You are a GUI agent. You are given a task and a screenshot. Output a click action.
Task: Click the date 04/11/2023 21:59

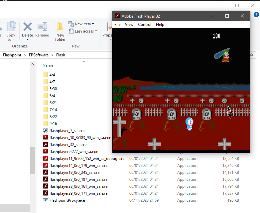pyautogui.click(x=144, y=200)
